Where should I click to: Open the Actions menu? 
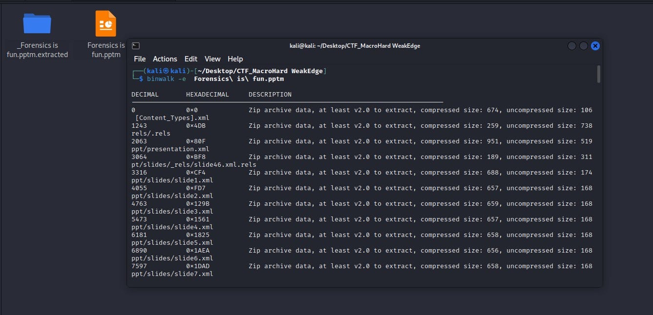pos(165,59)
